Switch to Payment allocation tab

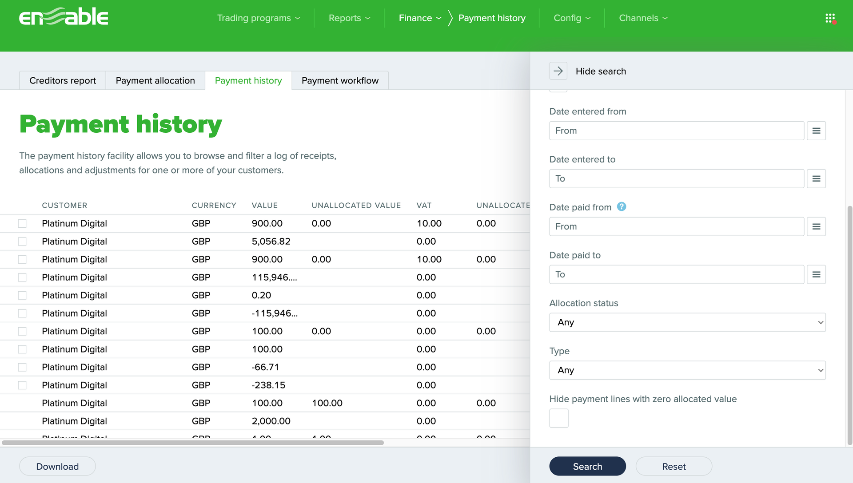point(155,80)
